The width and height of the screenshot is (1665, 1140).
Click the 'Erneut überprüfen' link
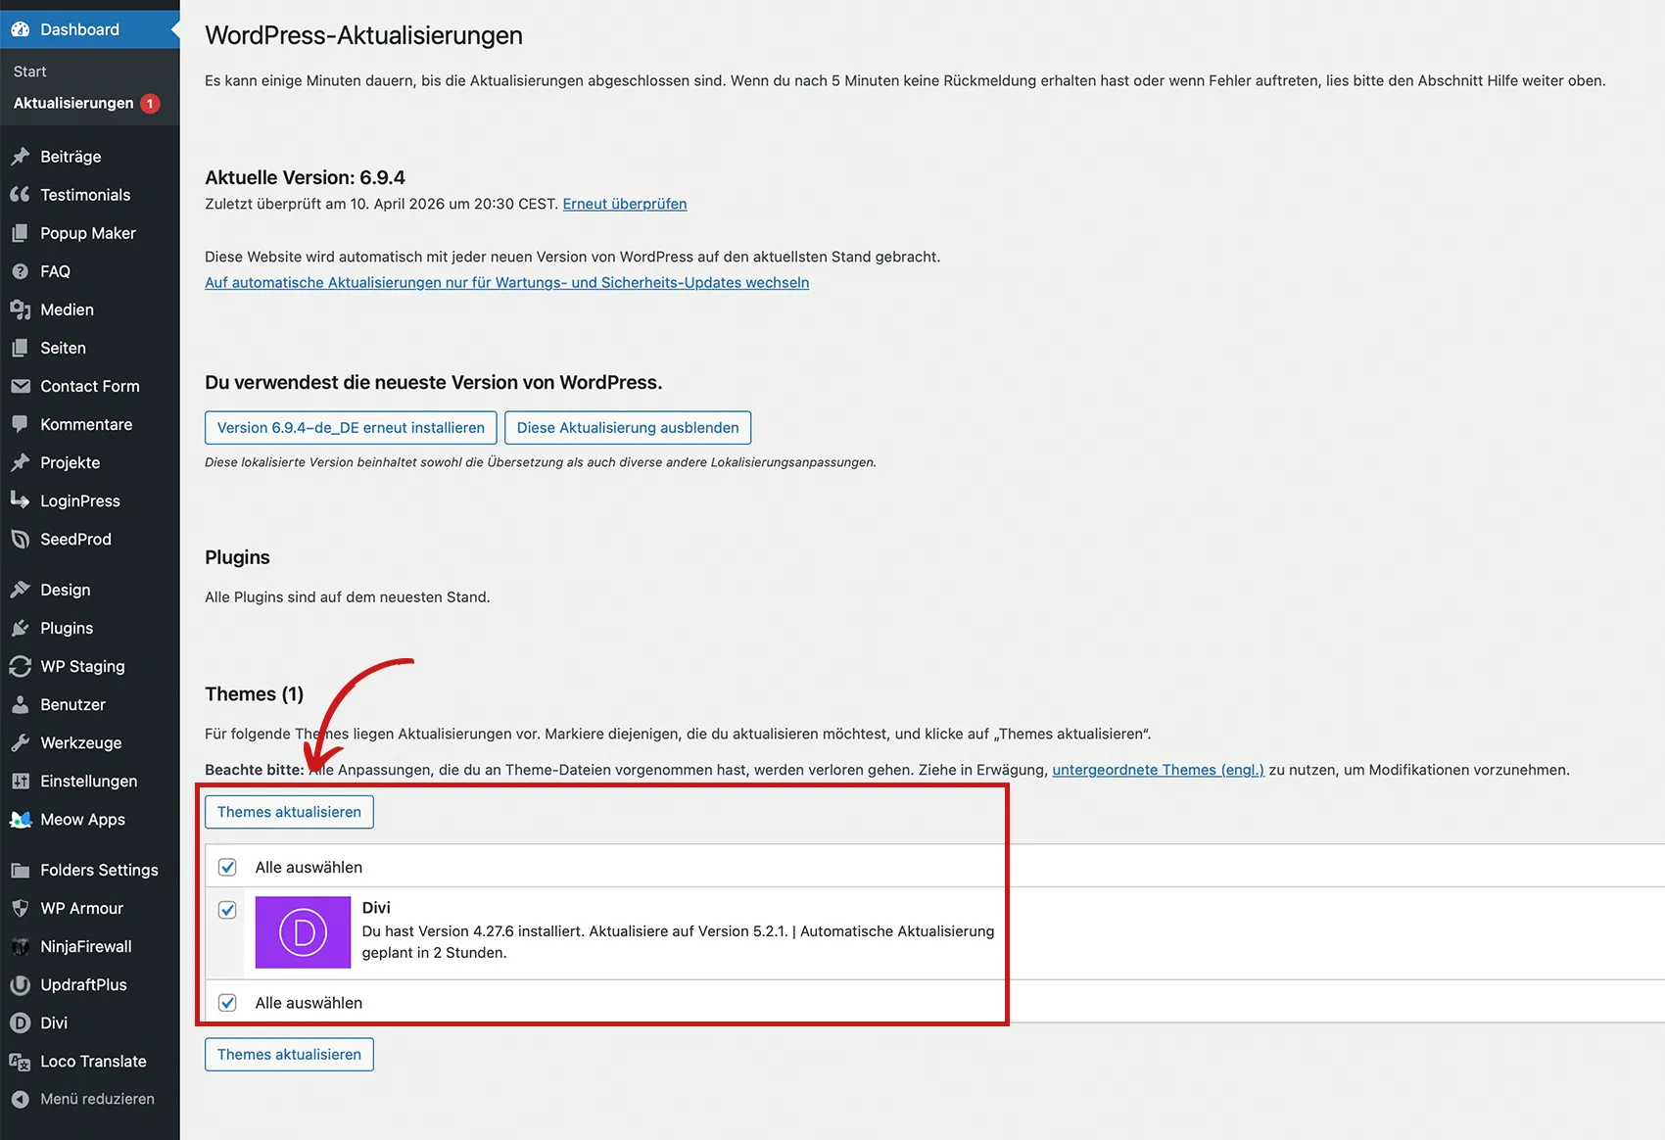(624, 204)
